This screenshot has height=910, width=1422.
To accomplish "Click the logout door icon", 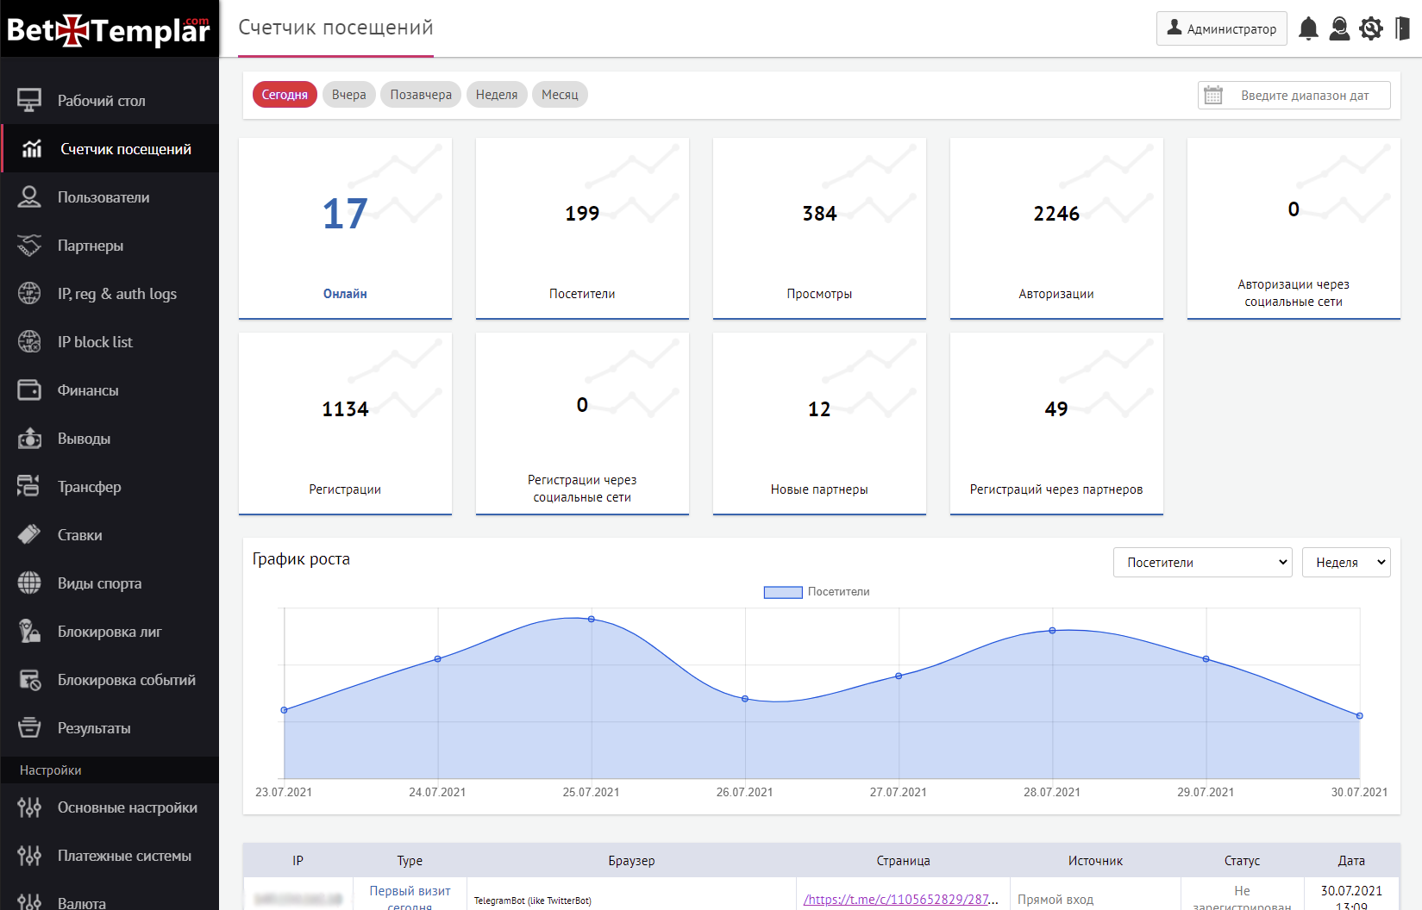I will [x=1402, y=28].
